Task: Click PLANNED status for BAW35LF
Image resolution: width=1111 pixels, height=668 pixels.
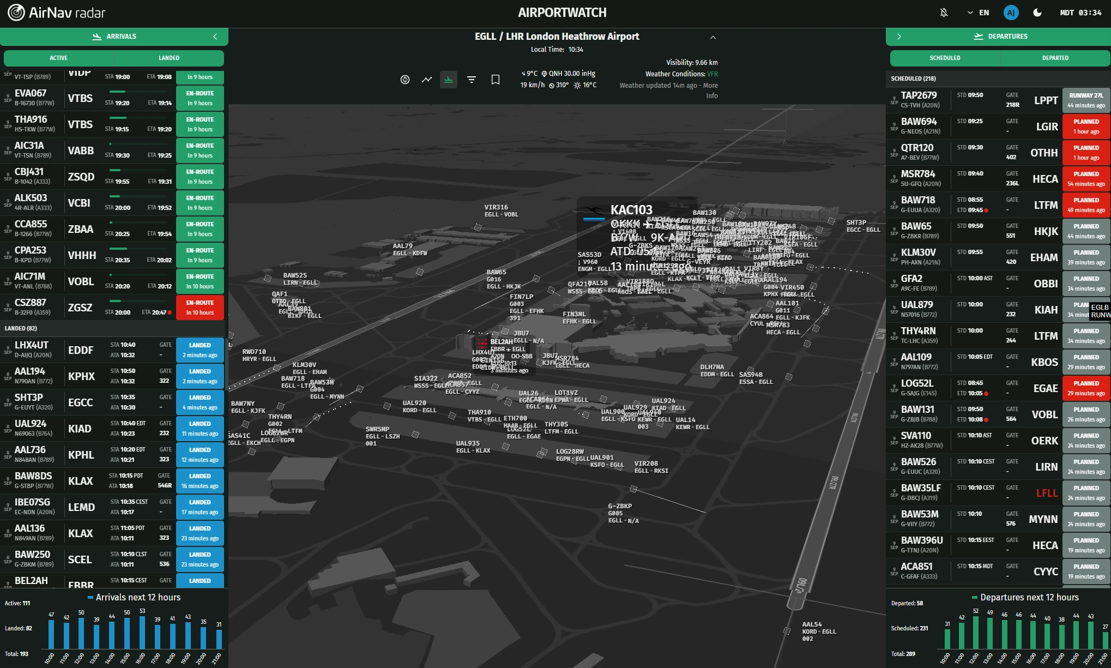Action: [1086, 493]
